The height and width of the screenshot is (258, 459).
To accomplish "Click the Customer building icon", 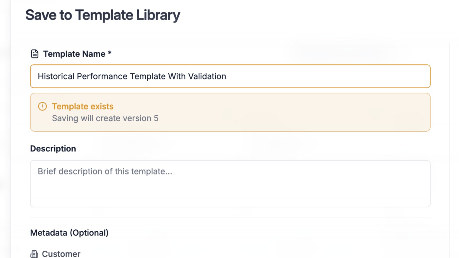I will (x=34, y=254).
